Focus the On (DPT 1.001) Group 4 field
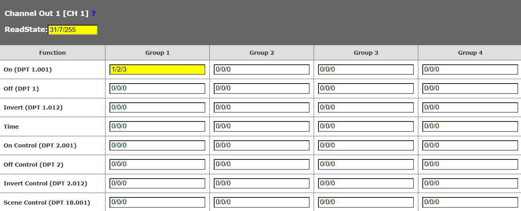 click(x=470, y=70)
